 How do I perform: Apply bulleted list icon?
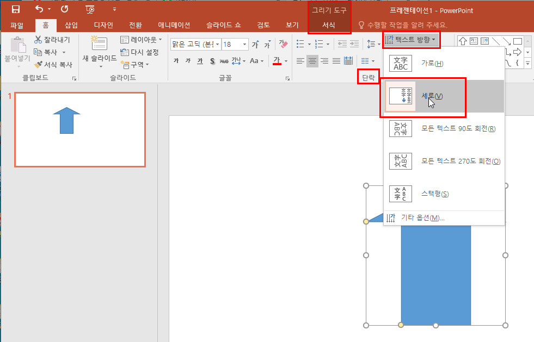point(300,44)
